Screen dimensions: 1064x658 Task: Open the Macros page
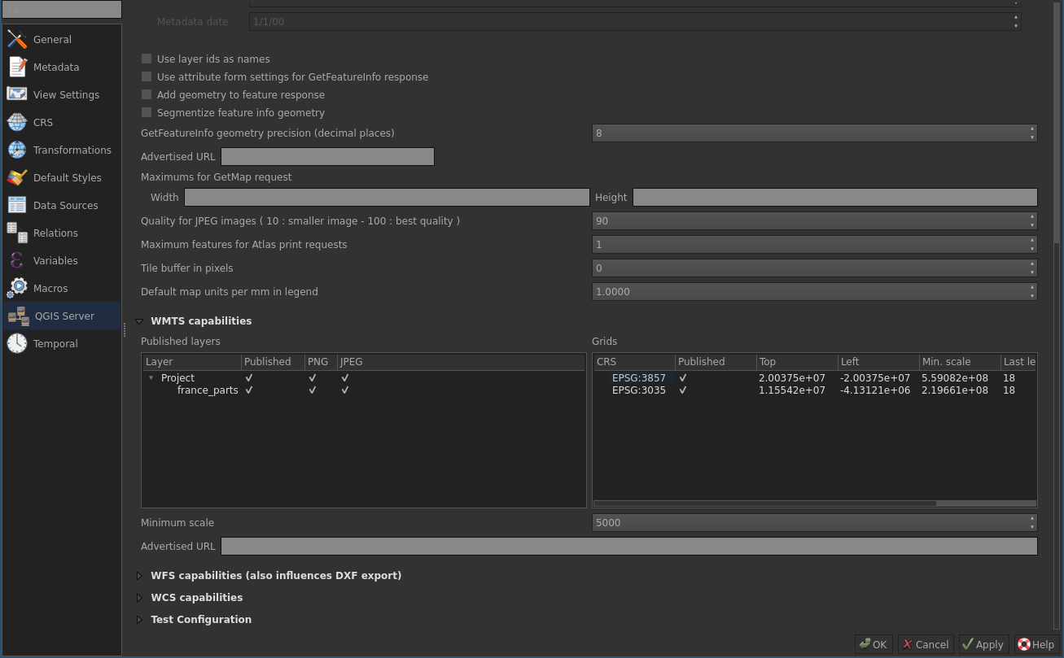tap(52, 288)
